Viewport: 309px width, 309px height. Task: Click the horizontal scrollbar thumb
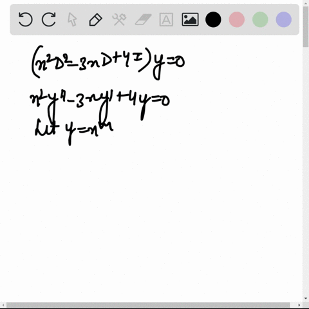[148, 305]
